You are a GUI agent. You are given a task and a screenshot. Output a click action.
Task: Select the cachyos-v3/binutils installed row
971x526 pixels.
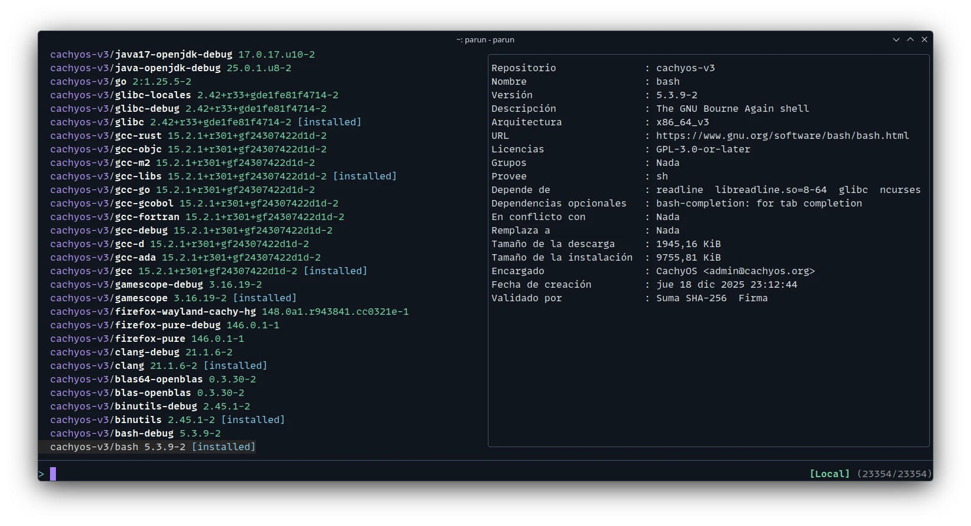[167, 420]
